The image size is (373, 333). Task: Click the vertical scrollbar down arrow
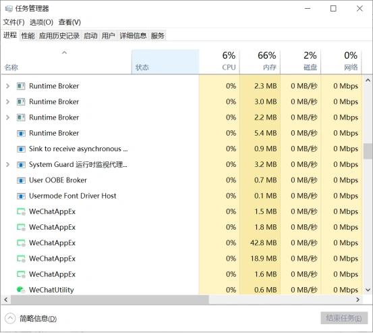pos(368,290)
